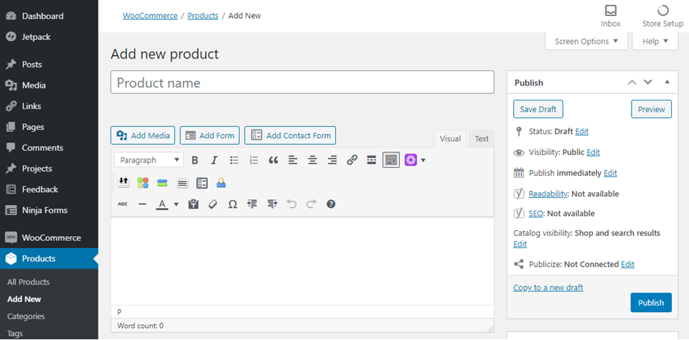Toggle bold formatting in editor toolbar

[x=194, y=161]
